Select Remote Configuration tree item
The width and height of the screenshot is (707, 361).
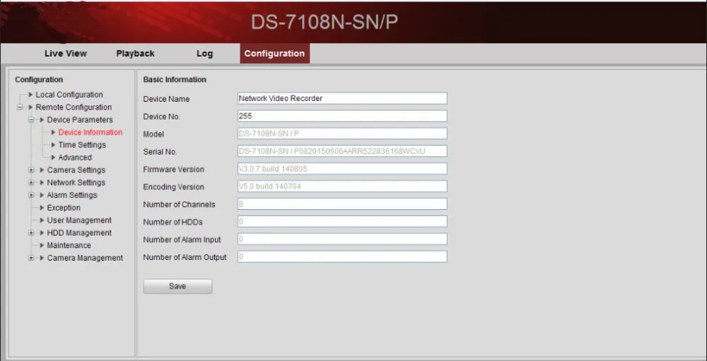click(74, 107)
